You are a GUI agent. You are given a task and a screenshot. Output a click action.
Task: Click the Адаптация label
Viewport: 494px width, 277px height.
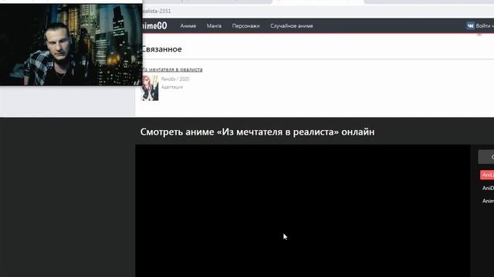pos(172,87)
